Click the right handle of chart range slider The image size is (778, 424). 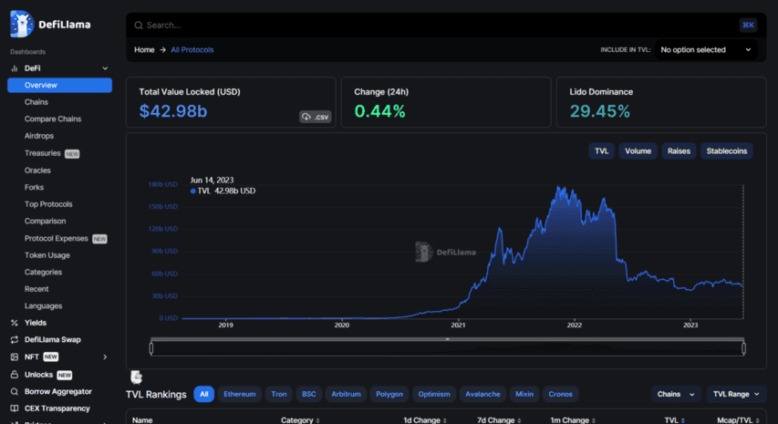pos(743,348)
